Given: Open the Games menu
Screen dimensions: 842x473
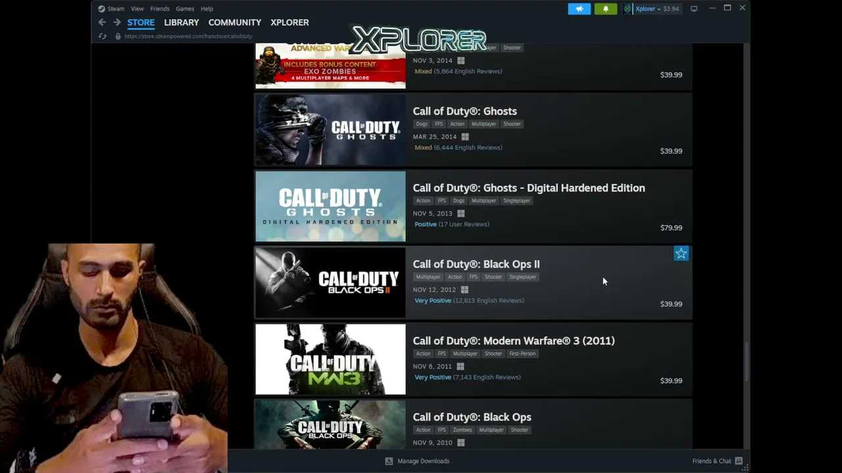Looking at the screenshot, I should pyautogui.click(x=185, y=9).
